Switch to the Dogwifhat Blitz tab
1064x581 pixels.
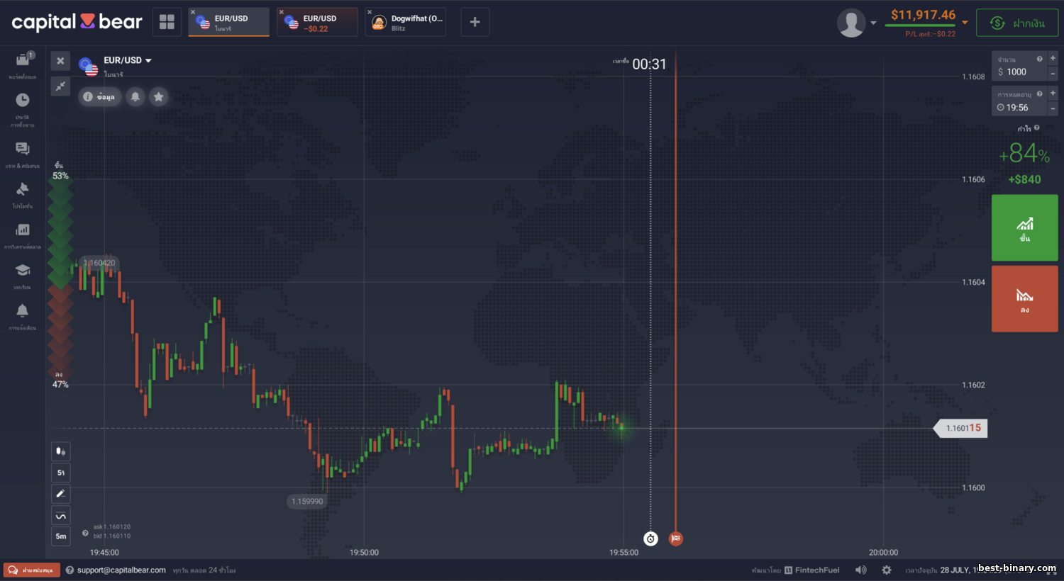(406, 23)
